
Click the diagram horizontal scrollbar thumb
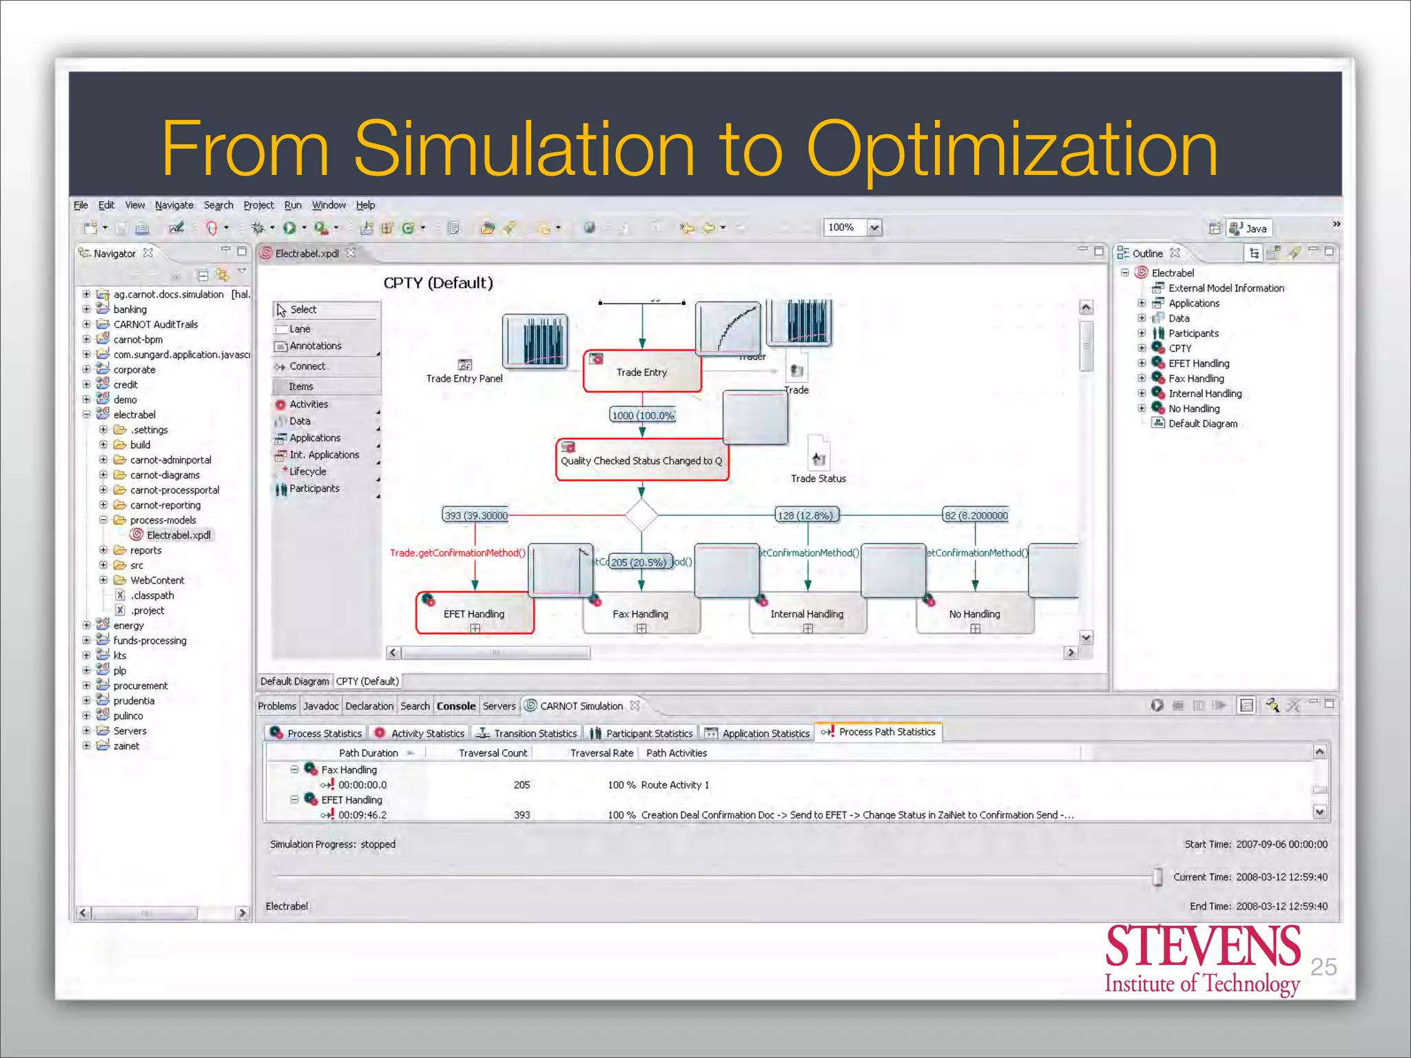[x=496, y=652]
